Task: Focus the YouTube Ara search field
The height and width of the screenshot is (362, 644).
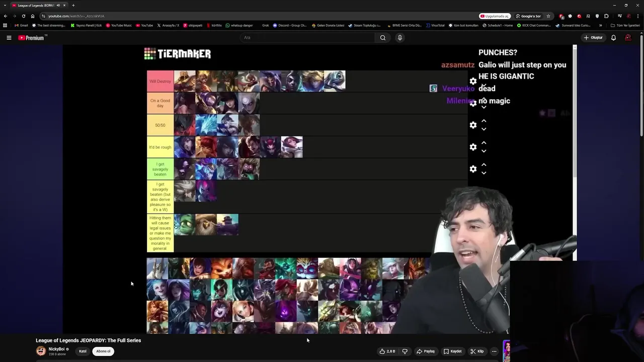Action: coord(307,38)
